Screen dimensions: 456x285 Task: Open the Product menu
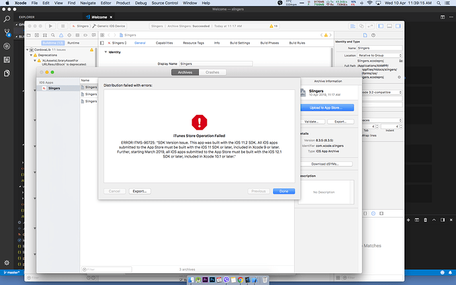pos(123,3)
